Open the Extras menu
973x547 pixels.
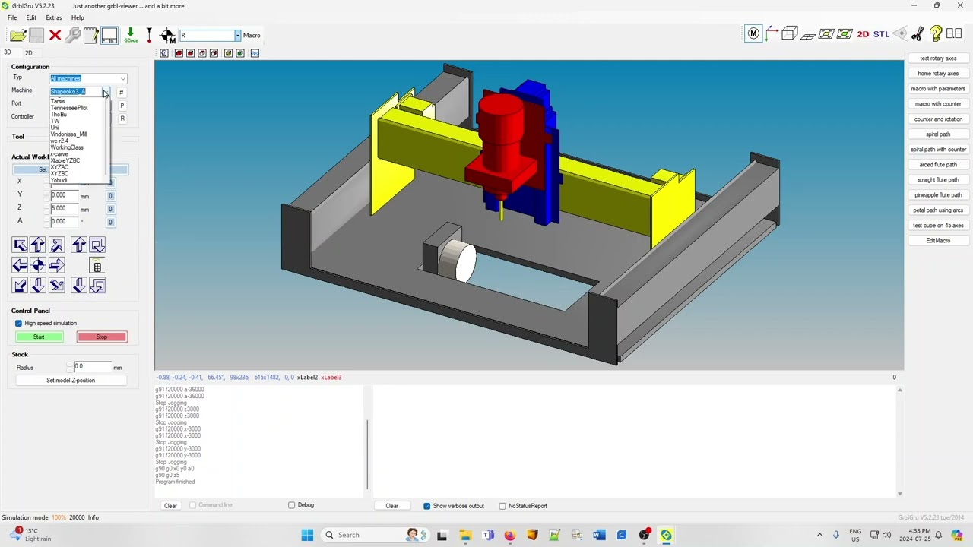point(54,17)
